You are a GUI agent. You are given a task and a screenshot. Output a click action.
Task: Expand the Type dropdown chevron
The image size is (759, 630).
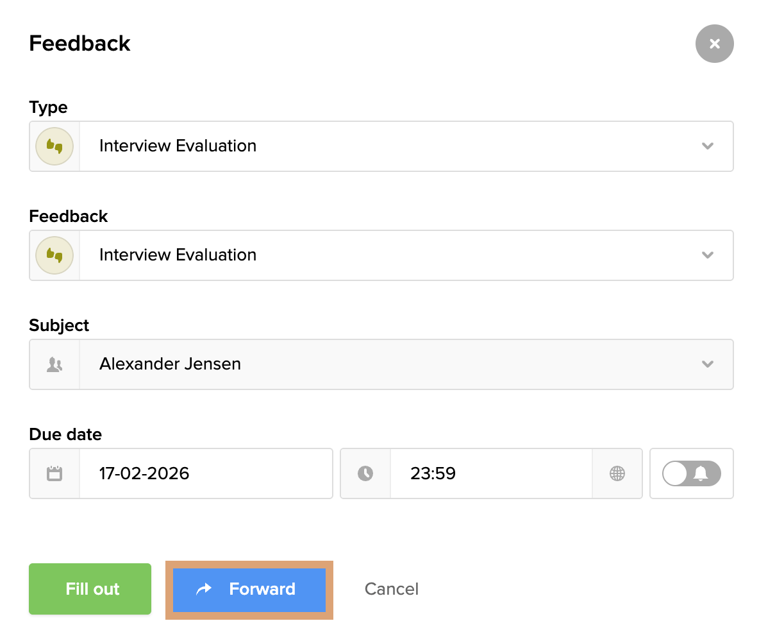[707, 146]
